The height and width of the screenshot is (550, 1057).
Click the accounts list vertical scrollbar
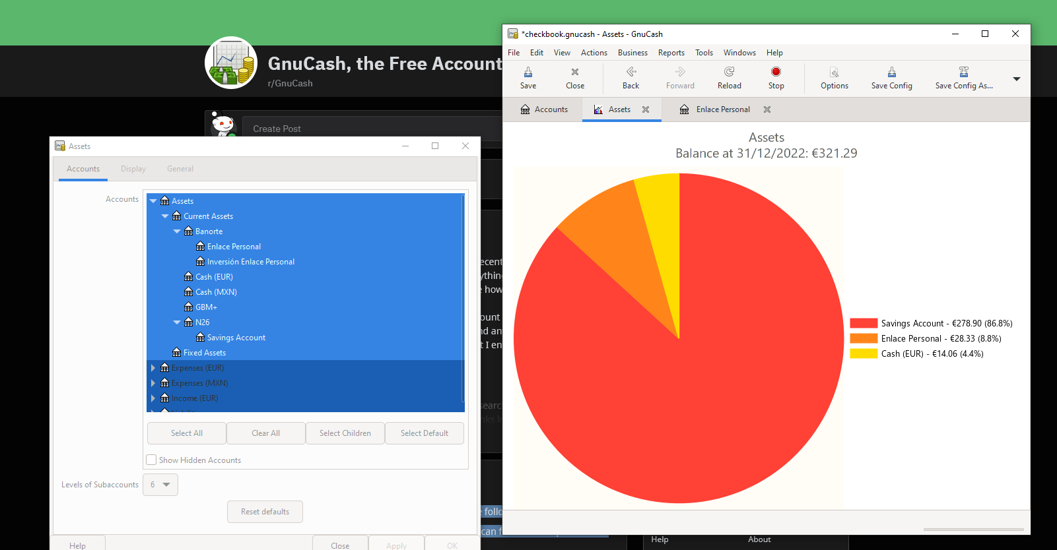(463, 298)
